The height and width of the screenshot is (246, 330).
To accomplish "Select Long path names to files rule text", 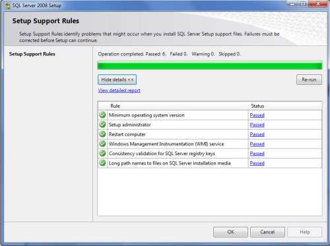I will click(x=170, y=163).
